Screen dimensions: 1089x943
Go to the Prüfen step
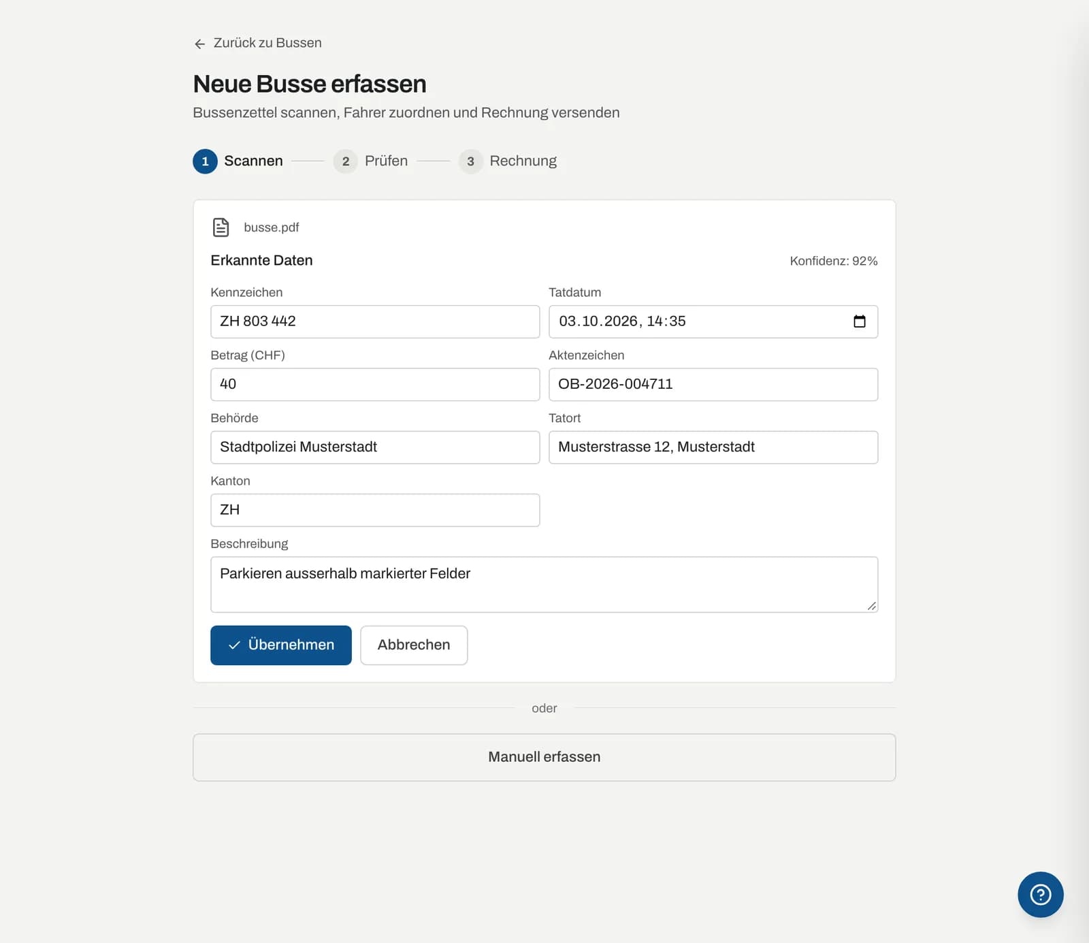(x=386, y=161)
